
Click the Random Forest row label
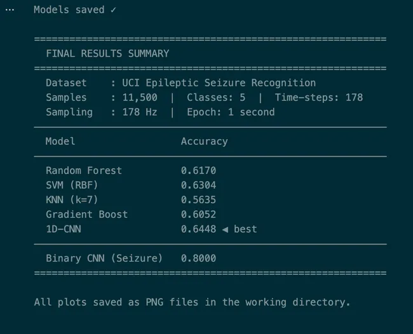point(84,171)
